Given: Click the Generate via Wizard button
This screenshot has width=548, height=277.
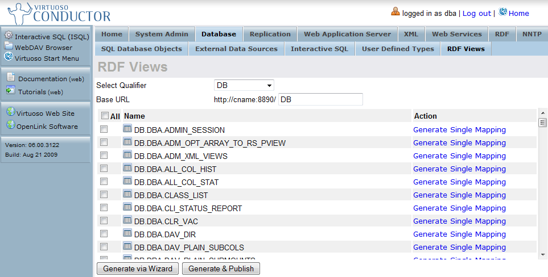Looking at the screenshot, I should [138, 268].
